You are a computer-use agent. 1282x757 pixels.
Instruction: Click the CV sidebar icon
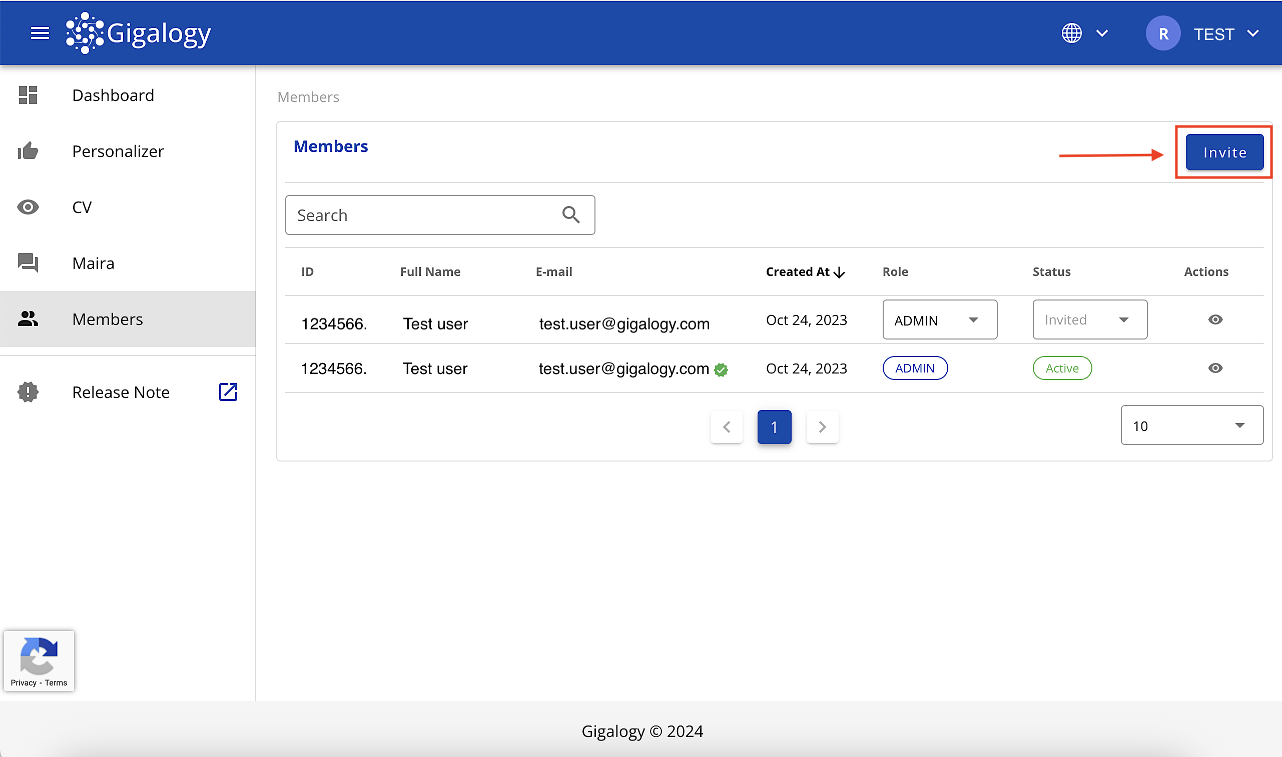point(28,206)
